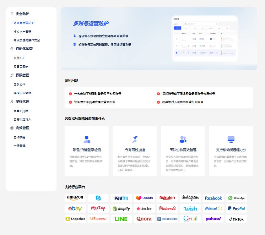
Task: Open 团队协作 in the sidebar
Action: pyautogui.click(x=19, y=85)
